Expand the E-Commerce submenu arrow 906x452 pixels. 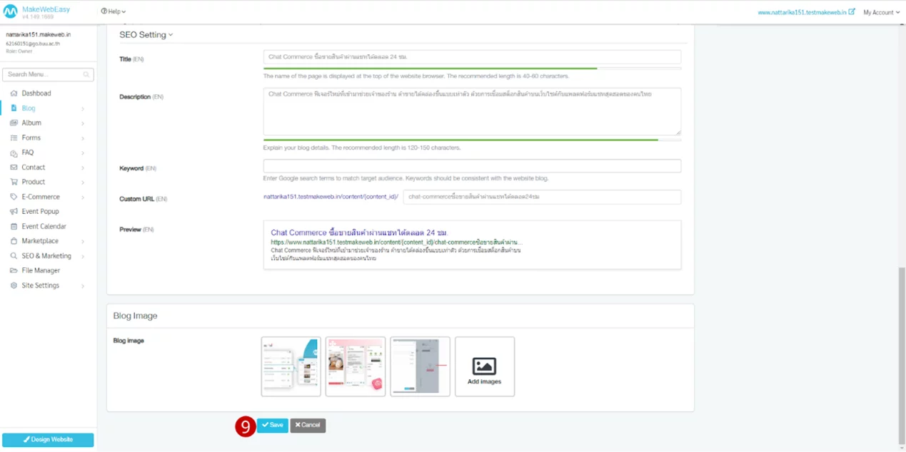point(83,197)
